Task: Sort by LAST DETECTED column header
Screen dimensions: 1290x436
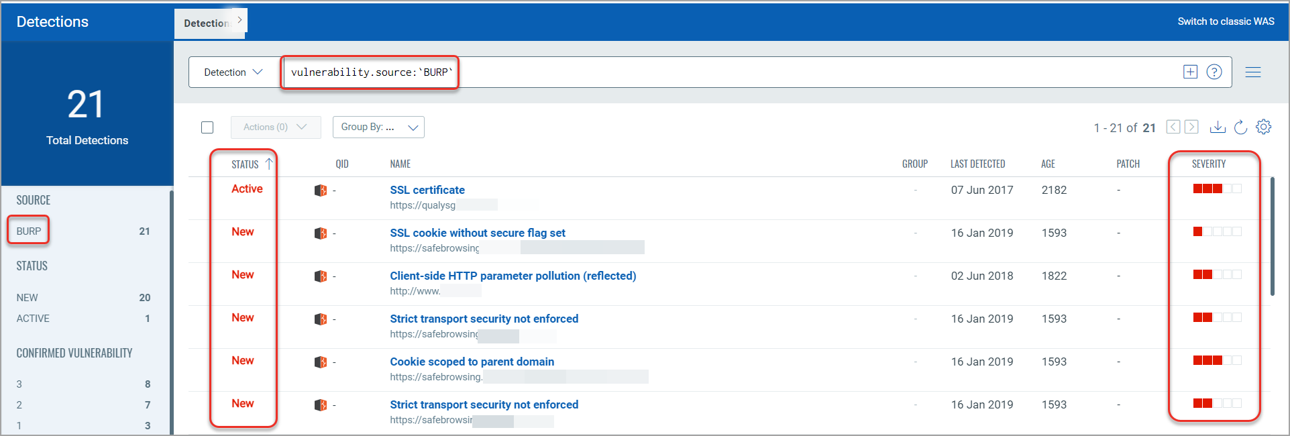Action: pos(977,164)
